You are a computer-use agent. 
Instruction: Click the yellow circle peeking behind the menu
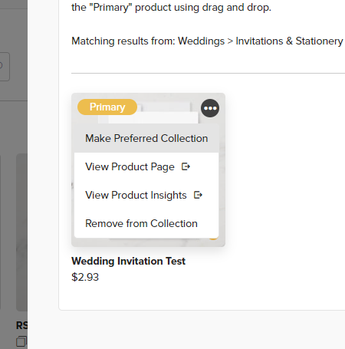[213, 239]
